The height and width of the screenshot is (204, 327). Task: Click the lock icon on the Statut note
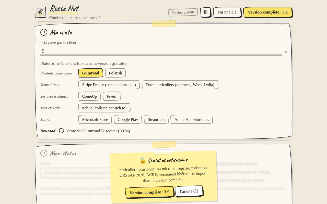pos(143,160)
